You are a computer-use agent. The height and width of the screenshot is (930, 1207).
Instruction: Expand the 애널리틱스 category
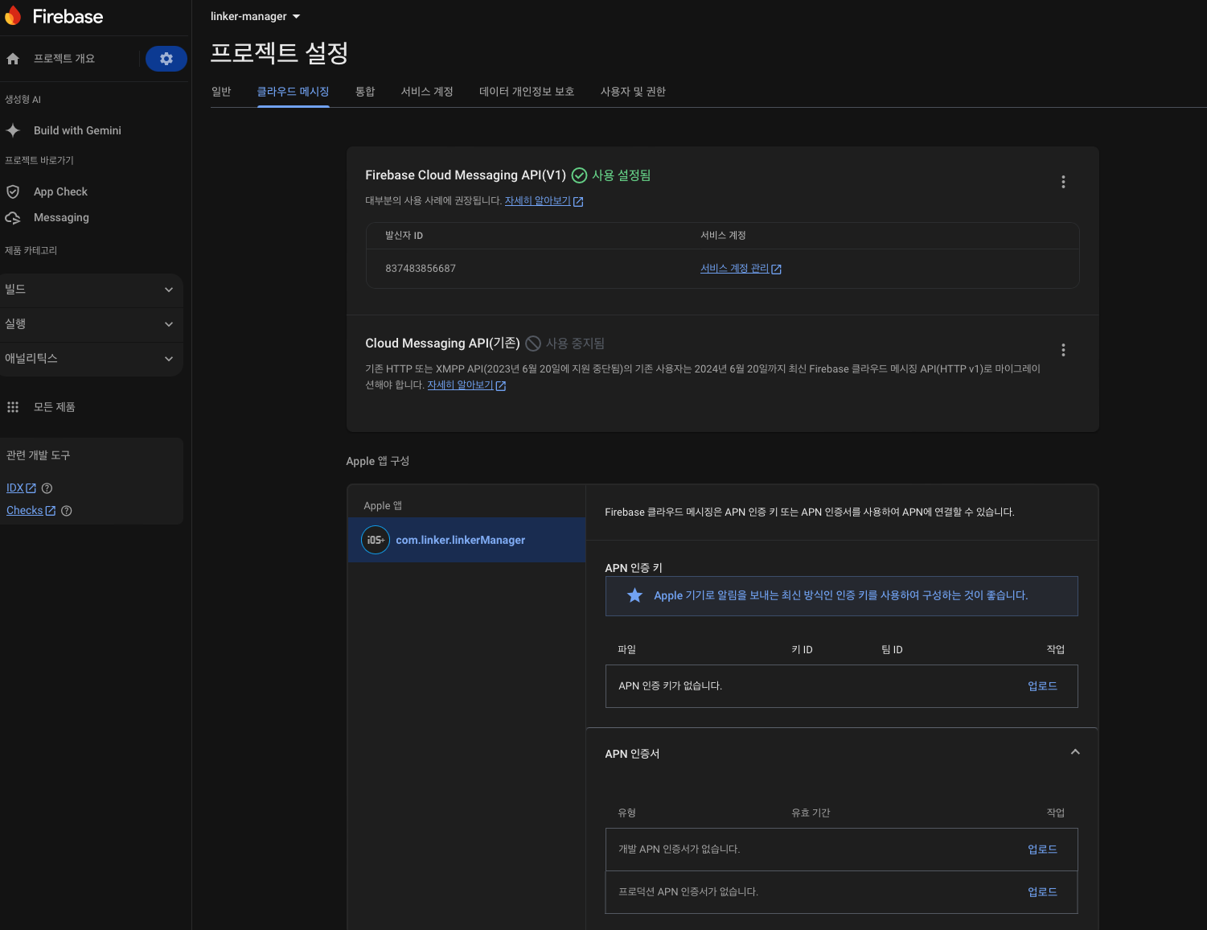[169, 359]
